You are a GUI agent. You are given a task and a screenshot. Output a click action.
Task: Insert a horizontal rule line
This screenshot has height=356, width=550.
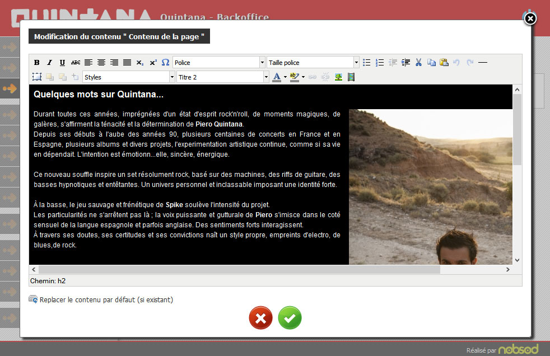point(483,62)
